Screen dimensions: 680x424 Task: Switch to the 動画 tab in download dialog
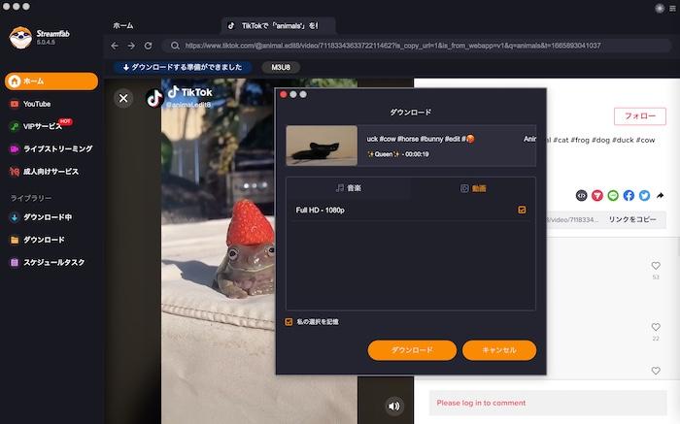pos(473,188)
